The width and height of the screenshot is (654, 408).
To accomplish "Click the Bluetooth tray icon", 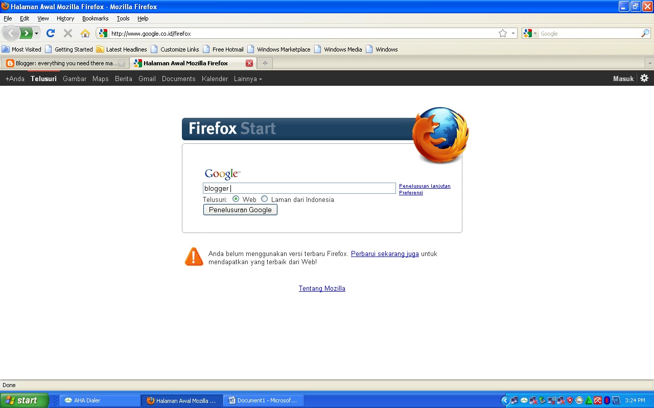I will click(x=607, y=400).
